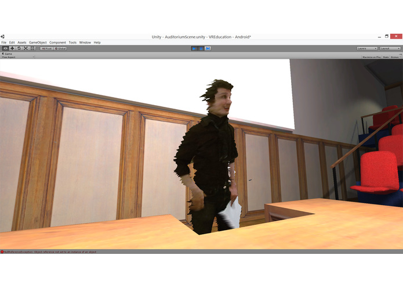Image resolution: width=403 pixels, height=287 pixels.
Task: Click the Unity logo in the title bar
Action: pos(2,37)
